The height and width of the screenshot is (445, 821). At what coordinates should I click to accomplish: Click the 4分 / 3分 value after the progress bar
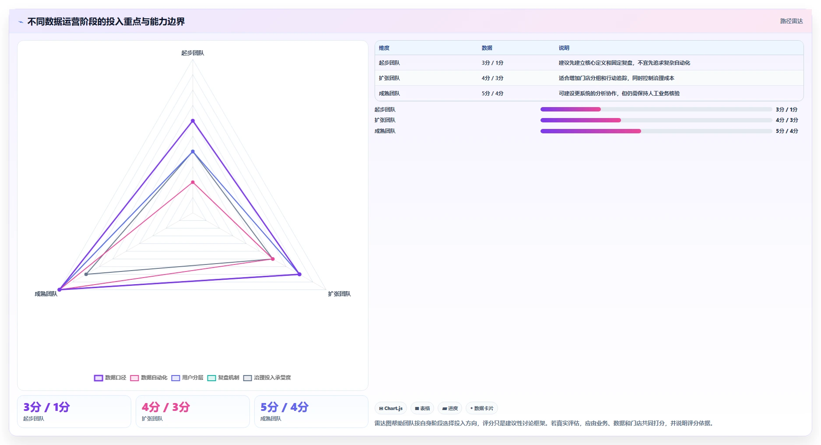787,120
